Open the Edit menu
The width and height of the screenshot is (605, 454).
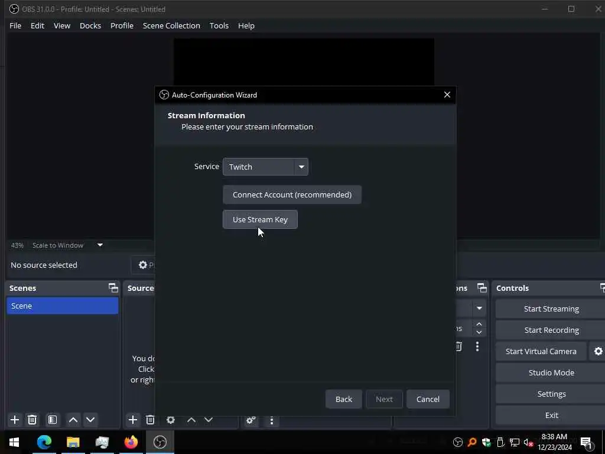pyautogui.click(x=37, y=25)
